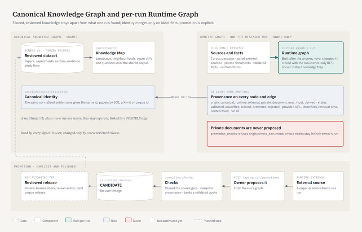This screenshot has width=362, height=232.
Task: Select the Reviewed dataset cylinder
Action: click(53, 57)
